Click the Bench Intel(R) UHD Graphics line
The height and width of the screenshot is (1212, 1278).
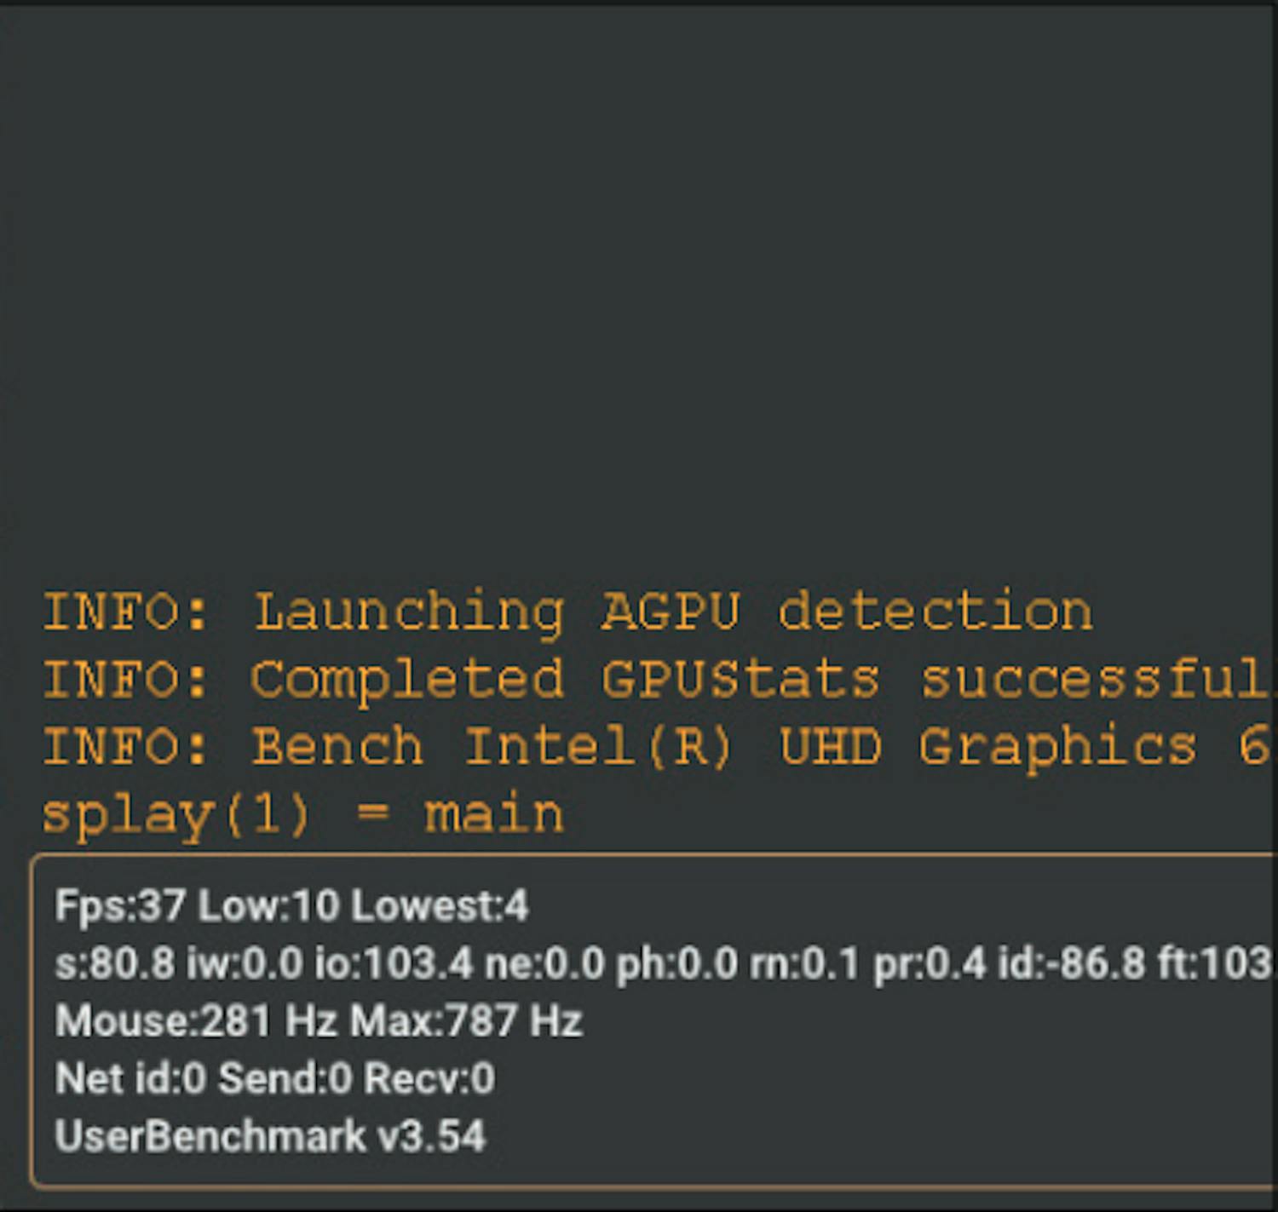click(x=656, y=747)
